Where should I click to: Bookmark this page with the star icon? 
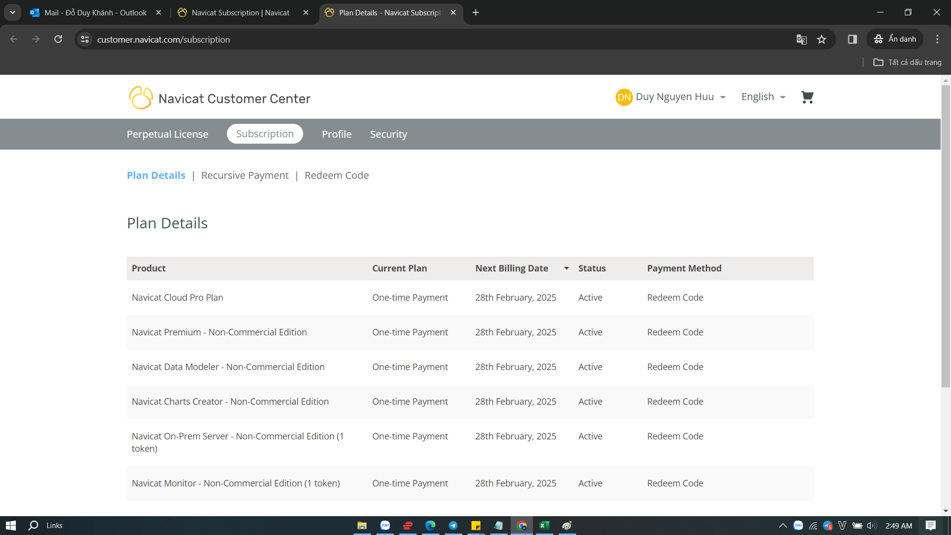coord(822,40)
